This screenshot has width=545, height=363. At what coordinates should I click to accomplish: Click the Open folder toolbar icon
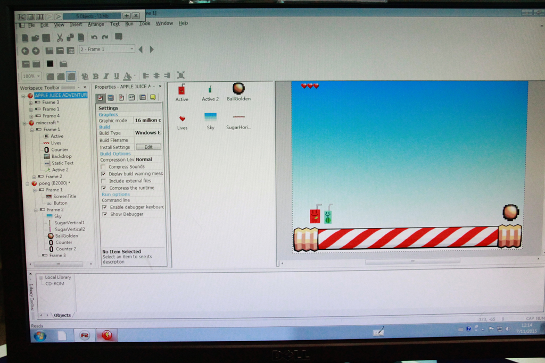[x=35, y=38]
